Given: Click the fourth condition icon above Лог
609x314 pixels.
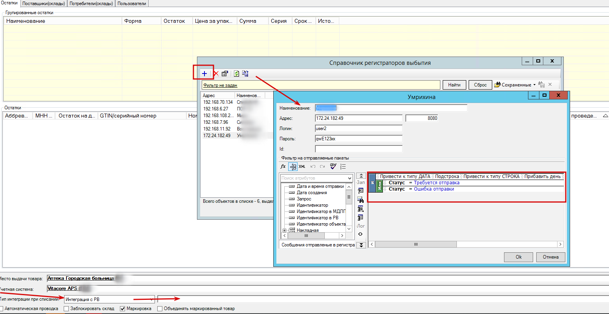Looking at the screenshot, I should 361,217.
